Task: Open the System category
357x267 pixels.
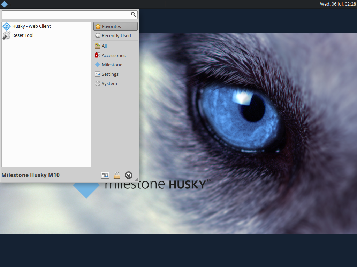Action: click(x=115, y=83)
